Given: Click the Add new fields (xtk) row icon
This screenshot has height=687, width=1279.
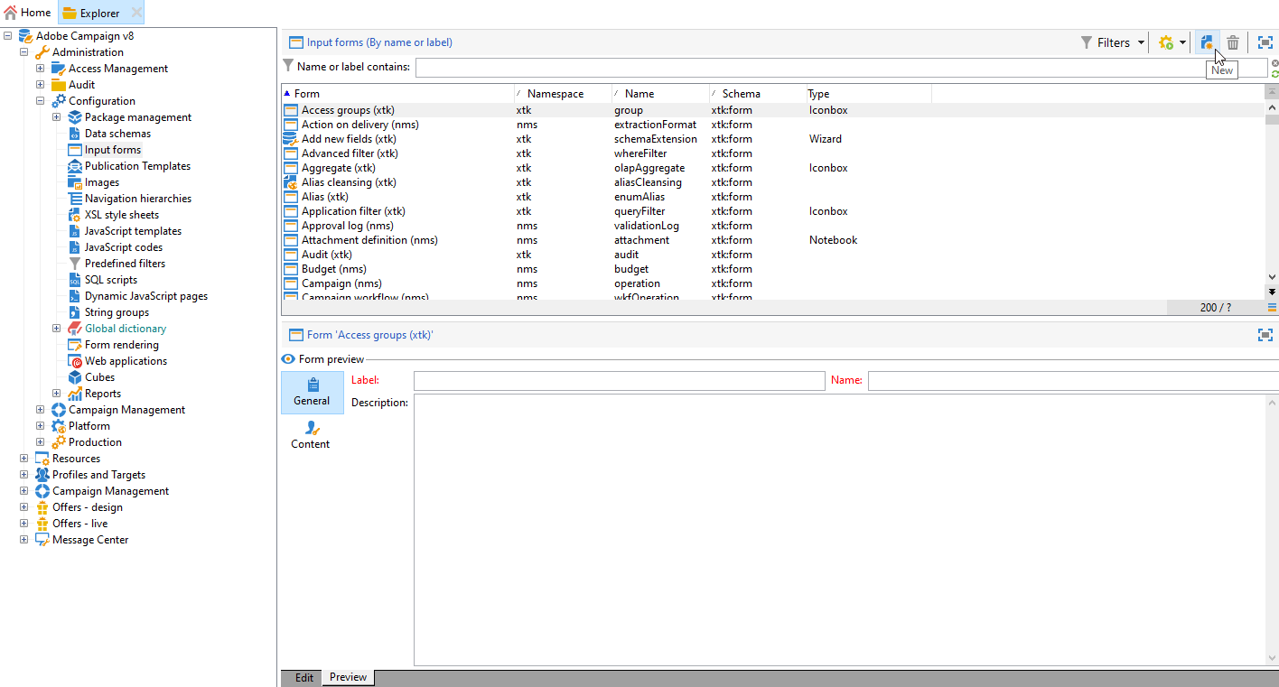Looking at the screenshot, I should 291,139.
